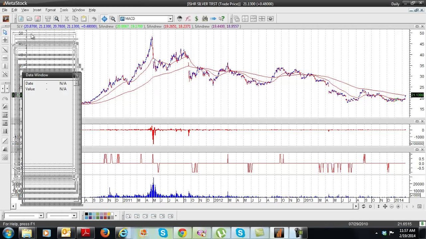The height and width of the screenshot is (239, 426).
Task: Switch to chart template button 1
Action: (x=128, y=216)
